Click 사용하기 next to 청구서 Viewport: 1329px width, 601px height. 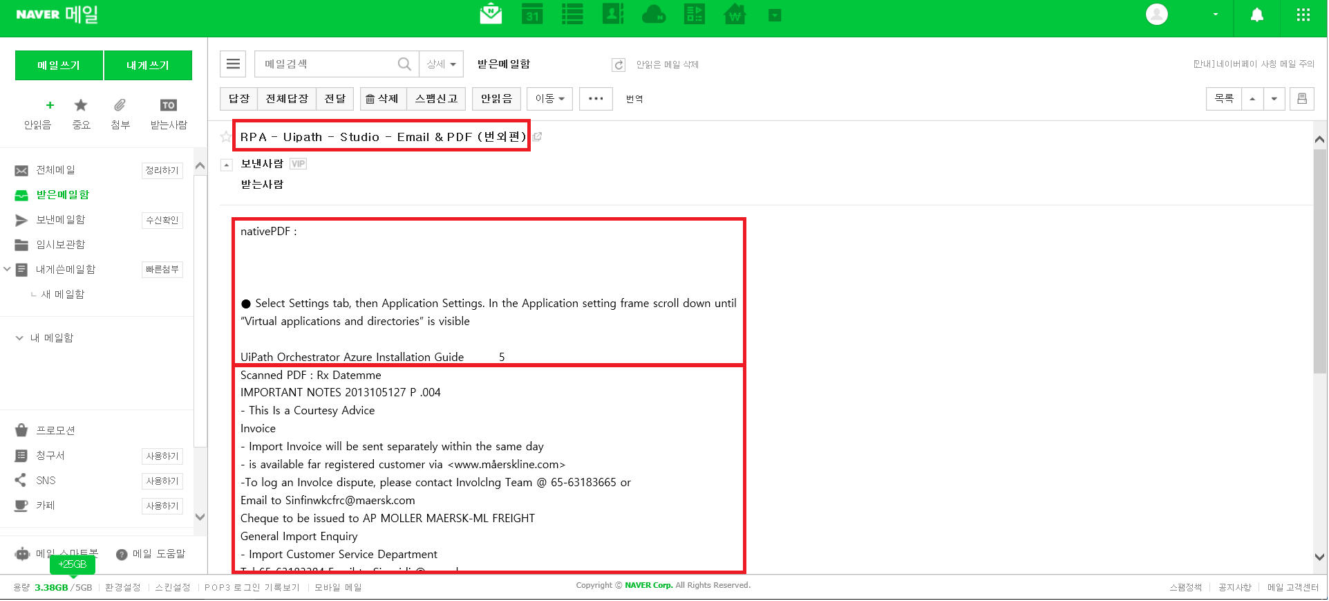tap(162, 456)
